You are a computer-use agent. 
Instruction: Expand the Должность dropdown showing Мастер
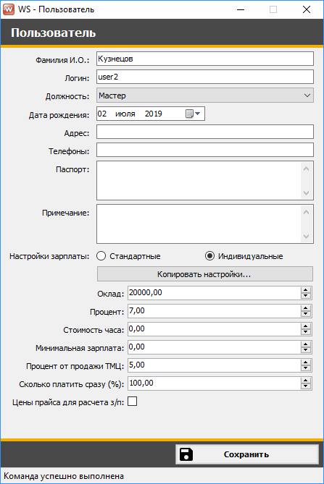pos(205,95)
